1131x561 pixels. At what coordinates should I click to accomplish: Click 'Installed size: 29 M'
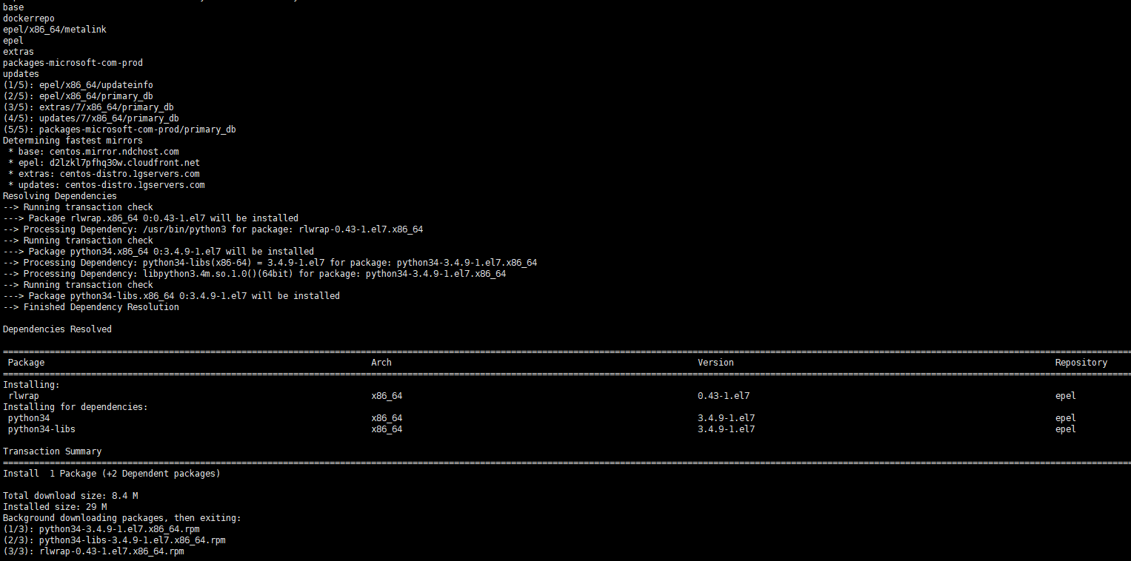tap(55, 507)
